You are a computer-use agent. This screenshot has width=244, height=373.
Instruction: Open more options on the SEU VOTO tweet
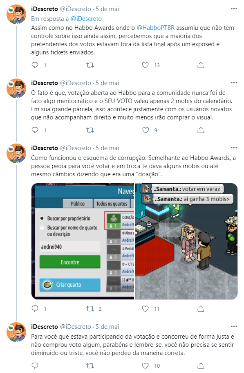[234, 83]
